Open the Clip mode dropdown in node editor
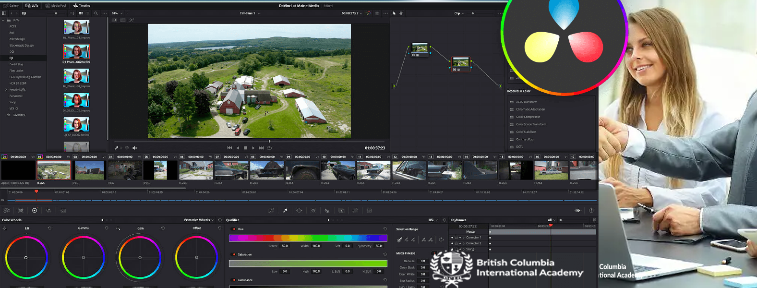757x288 pixels. (x=459, y=13)
